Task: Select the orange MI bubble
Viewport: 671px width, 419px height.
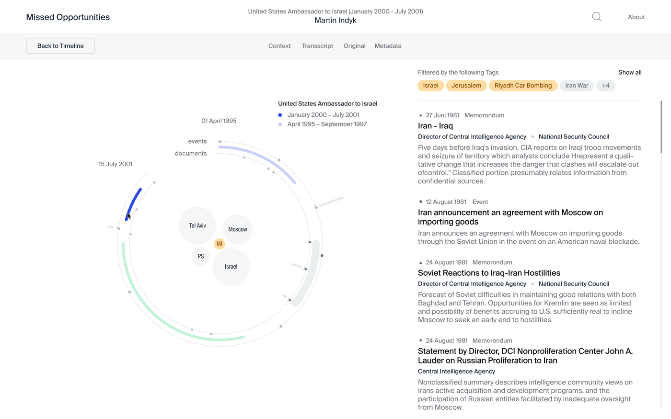Action: click(x=220, y=244)
